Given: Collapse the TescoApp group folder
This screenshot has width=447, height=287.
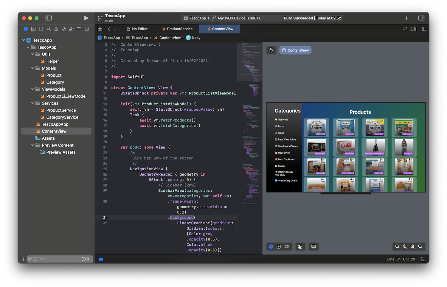Looking at the screenshot, I should (x=28, y=47).
